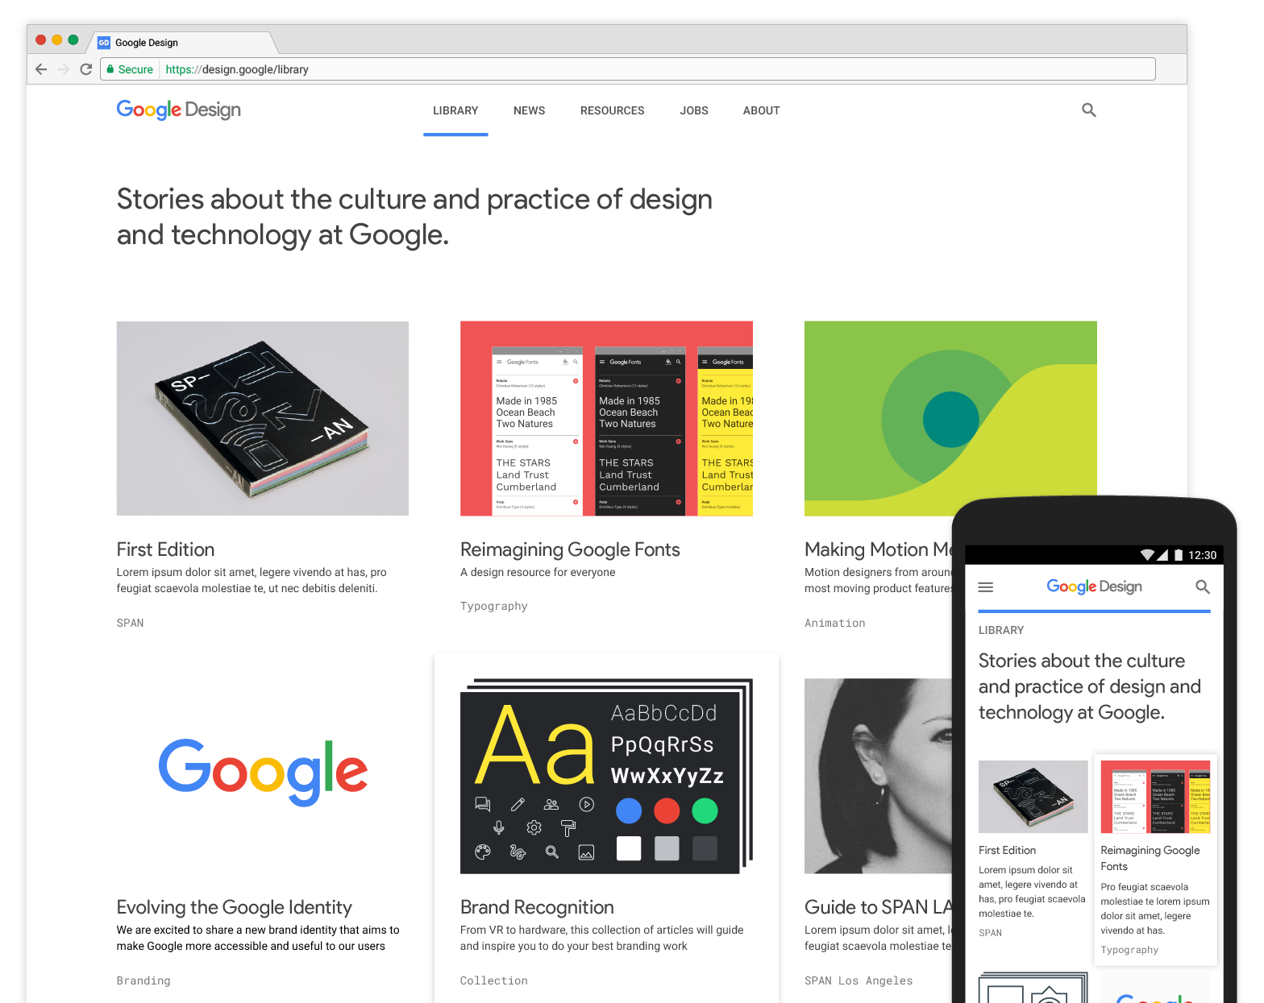
Task: Click the pencil icon in Brand Recognition image
Action: click(x=518, y=804)
